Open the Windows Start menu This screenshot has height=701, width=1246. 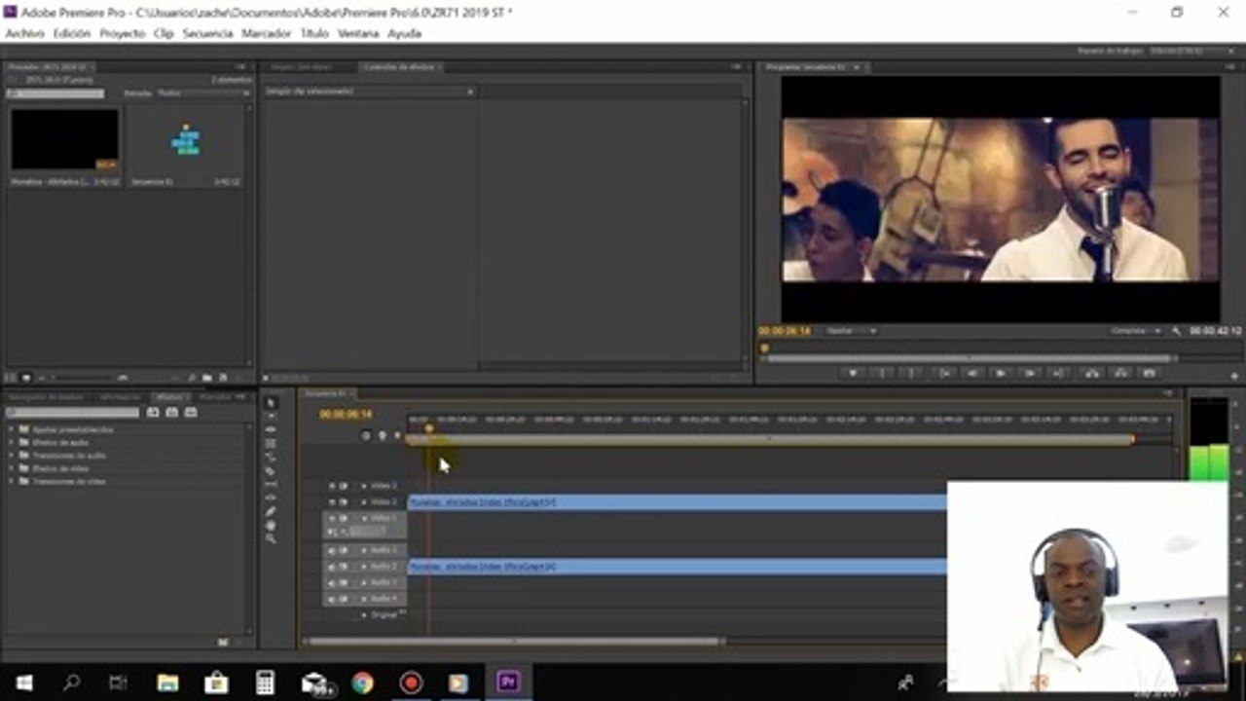pos(24,683)
